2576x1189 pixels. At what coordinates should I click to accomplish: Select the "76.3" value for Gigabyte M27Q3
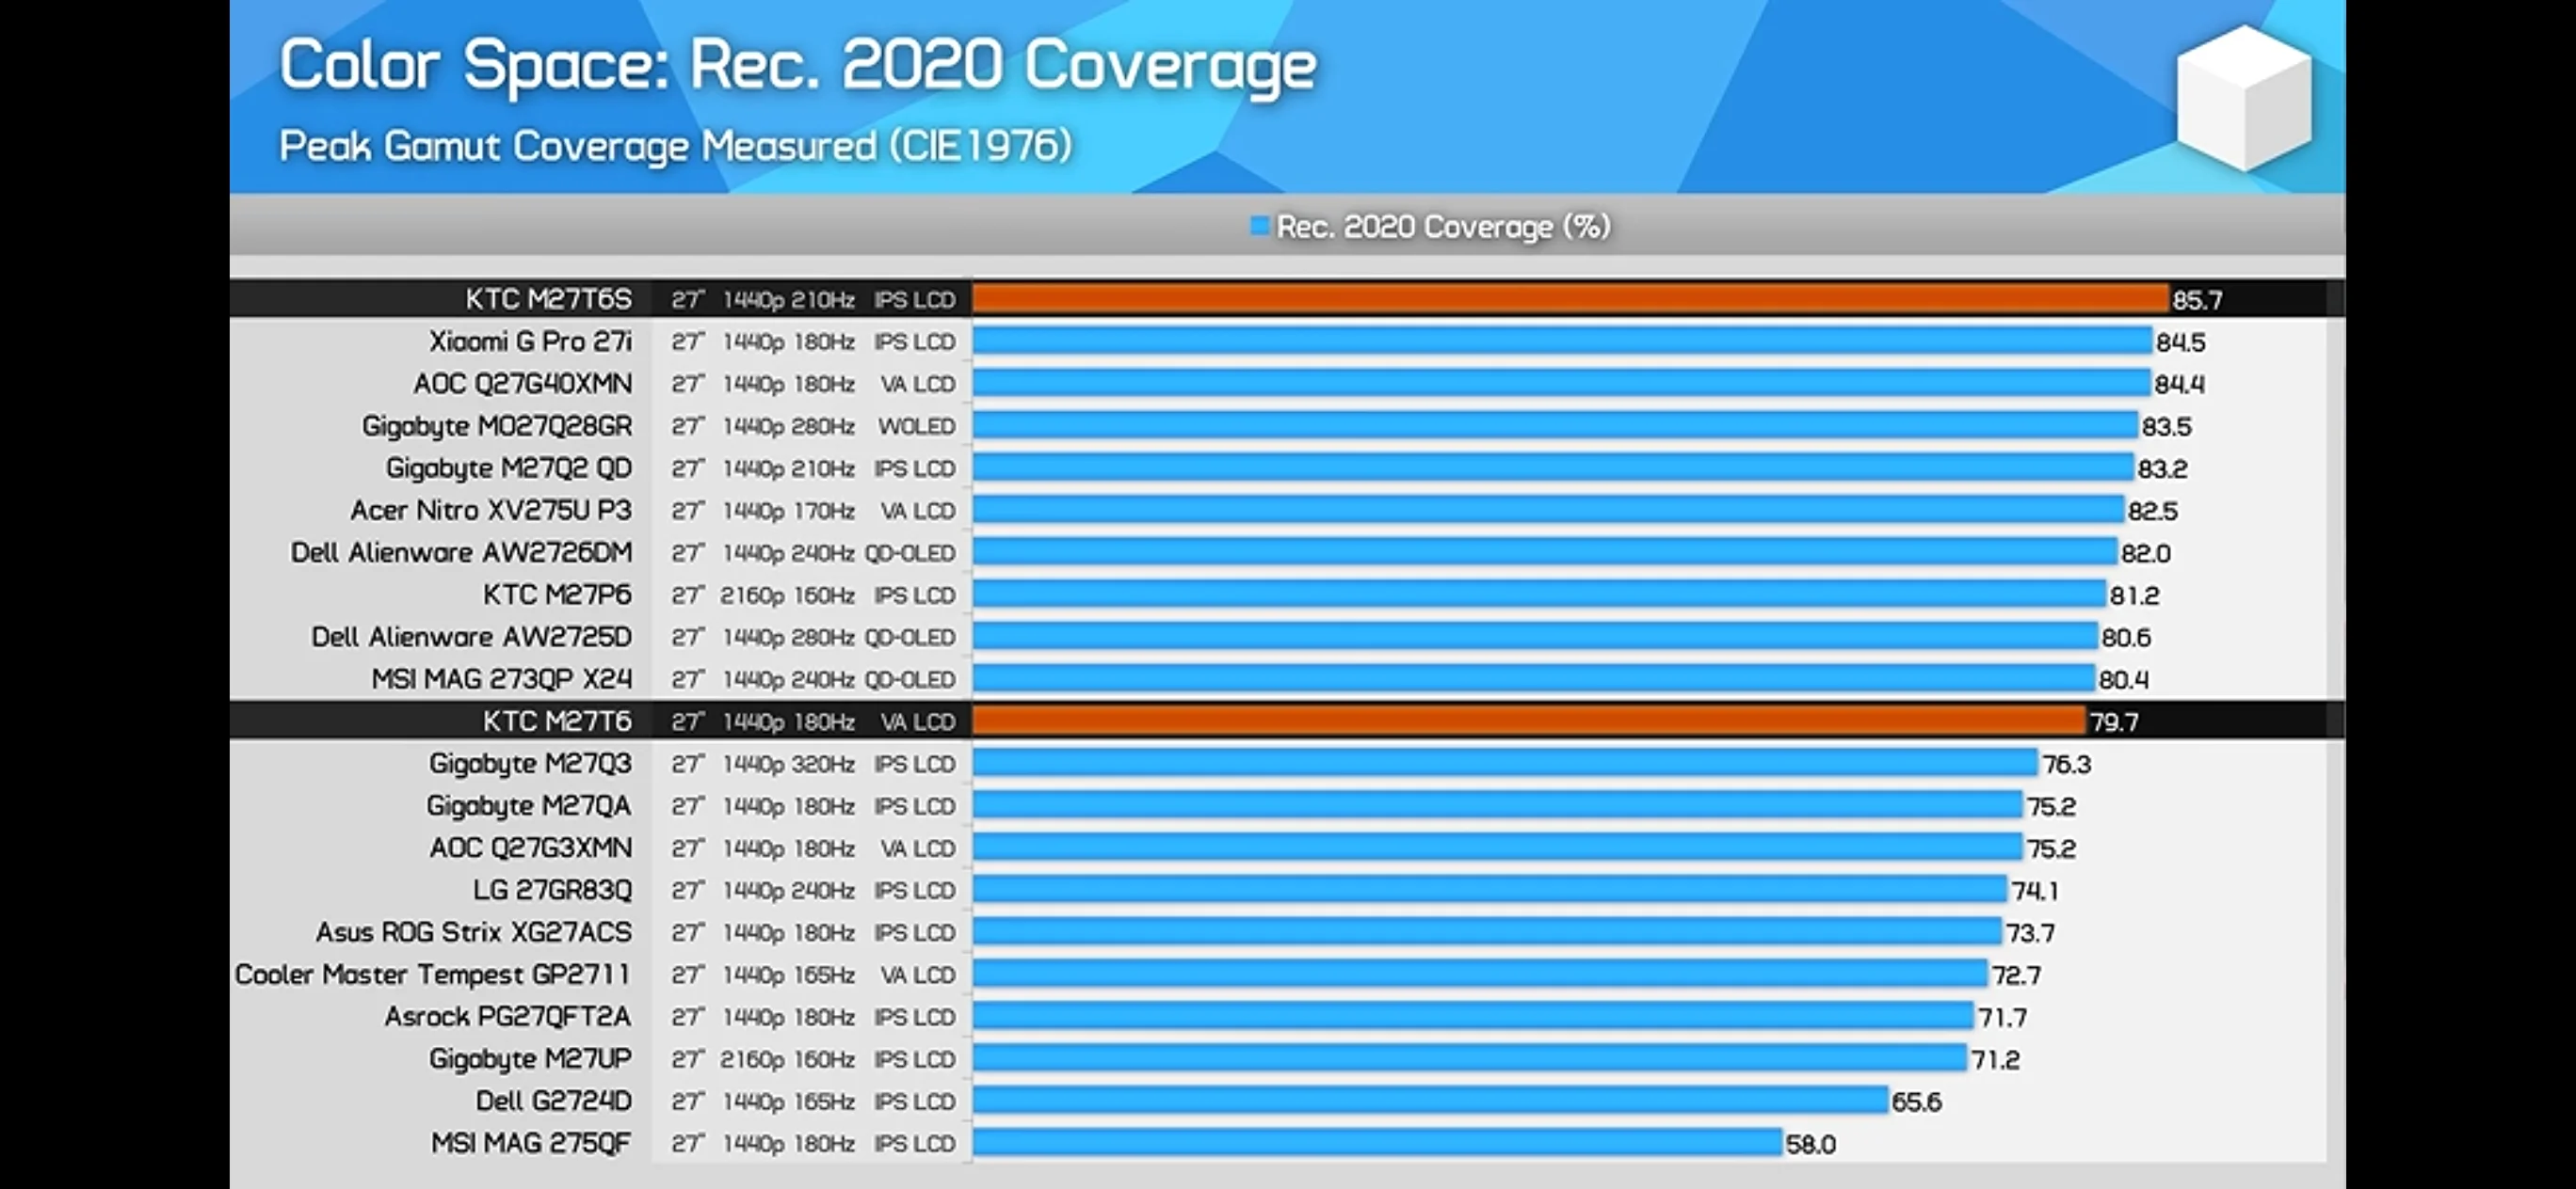tap(2066, 765)
